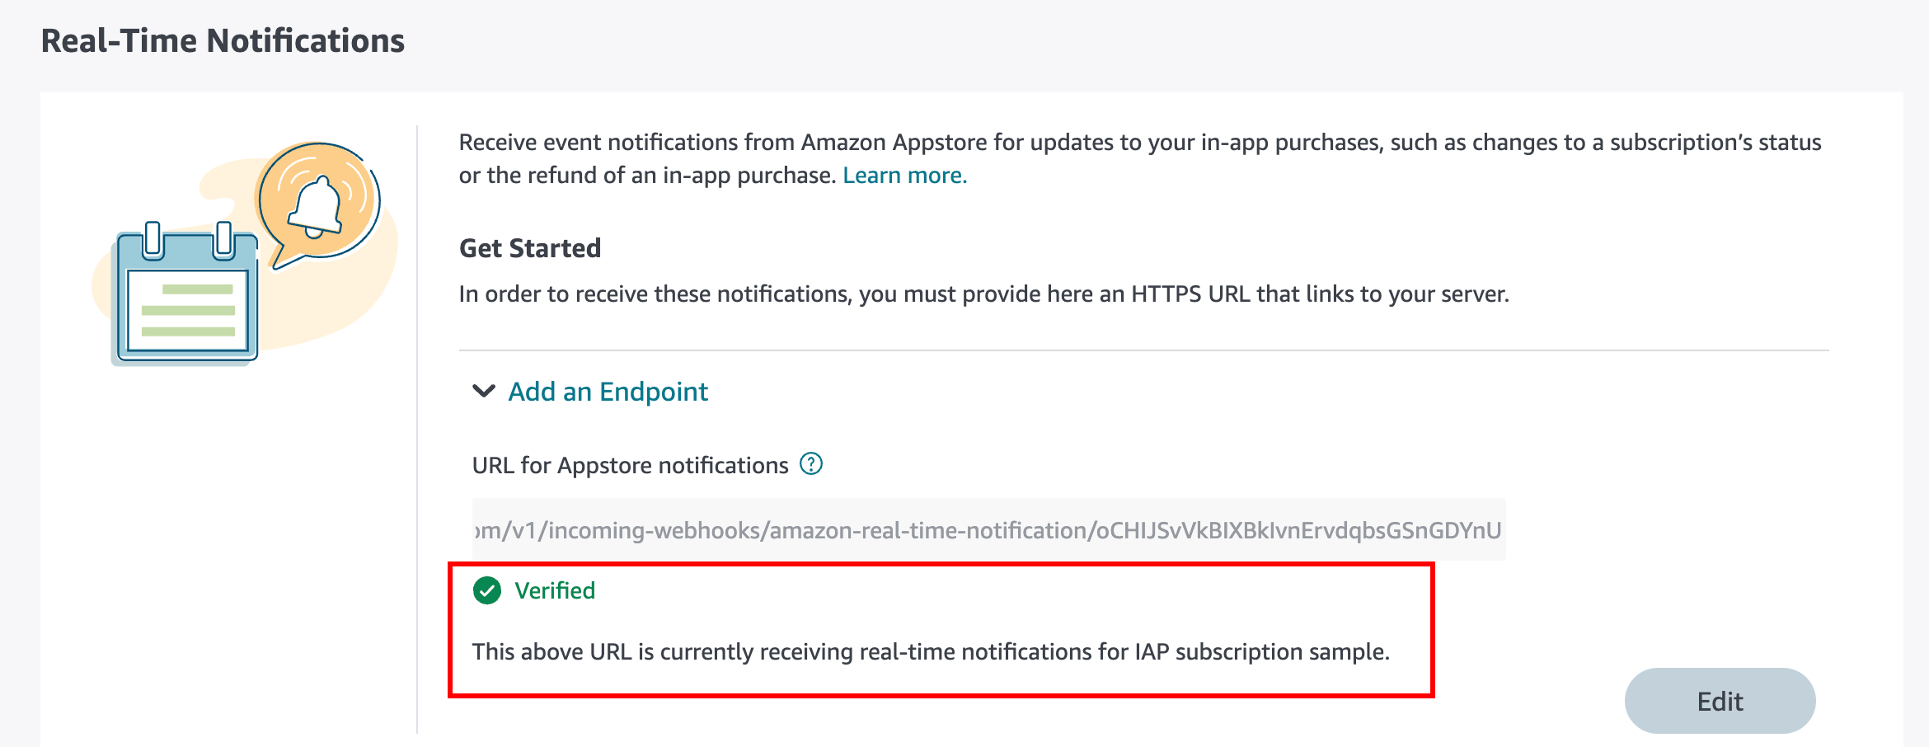Collapse the Add an Endpoint chevron

click(484, 391)
